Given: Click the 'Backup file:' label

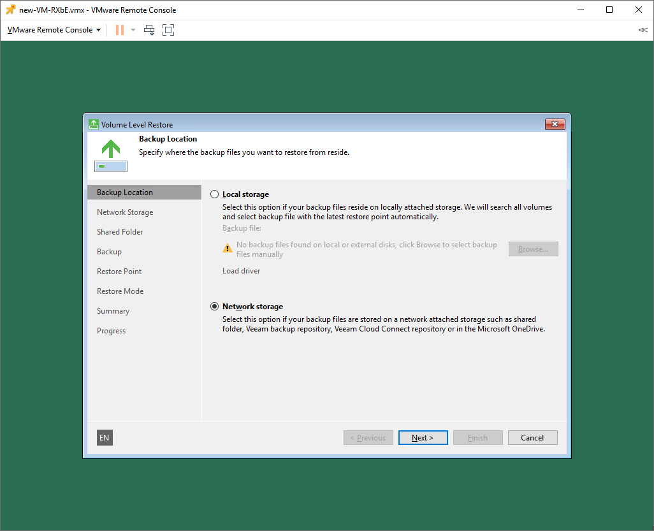Looking at the screenshot, I should pyautogui.click(x=242, y=228).
